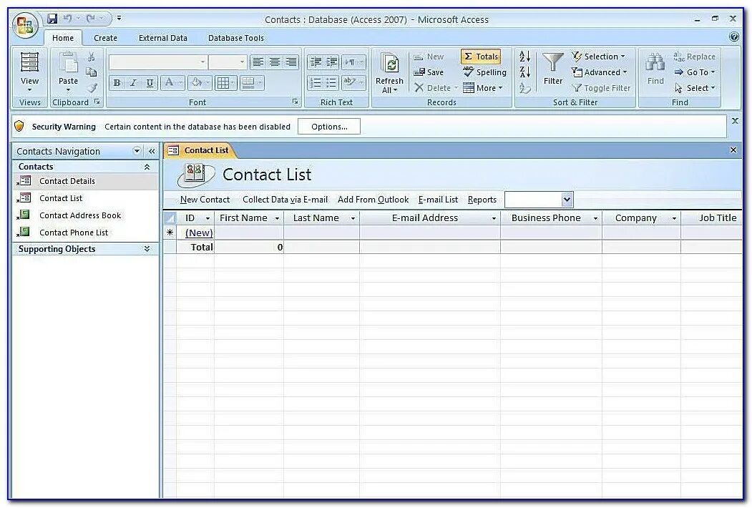This screenshot has width=752, height=508.
Task: Click the Save record button
Action: tap(429, 72)
